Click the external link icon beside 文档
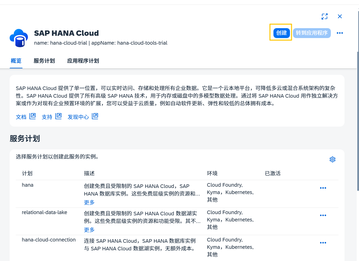The height and width of the screenshot is (261, 359). [32, 116]
